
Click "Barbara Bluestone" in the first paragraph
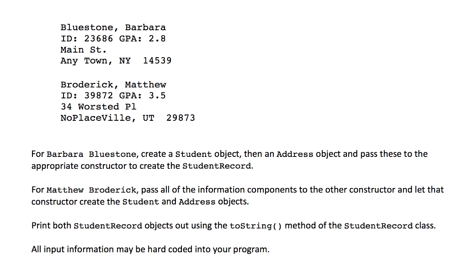(90, 154)
